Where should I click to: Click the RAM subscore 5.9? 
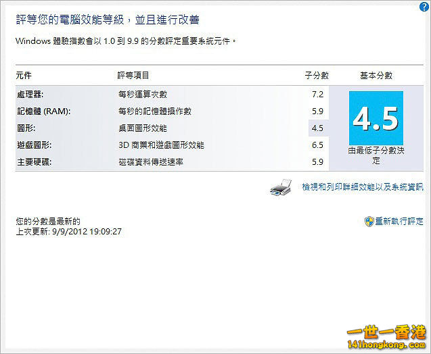[317, 111]
